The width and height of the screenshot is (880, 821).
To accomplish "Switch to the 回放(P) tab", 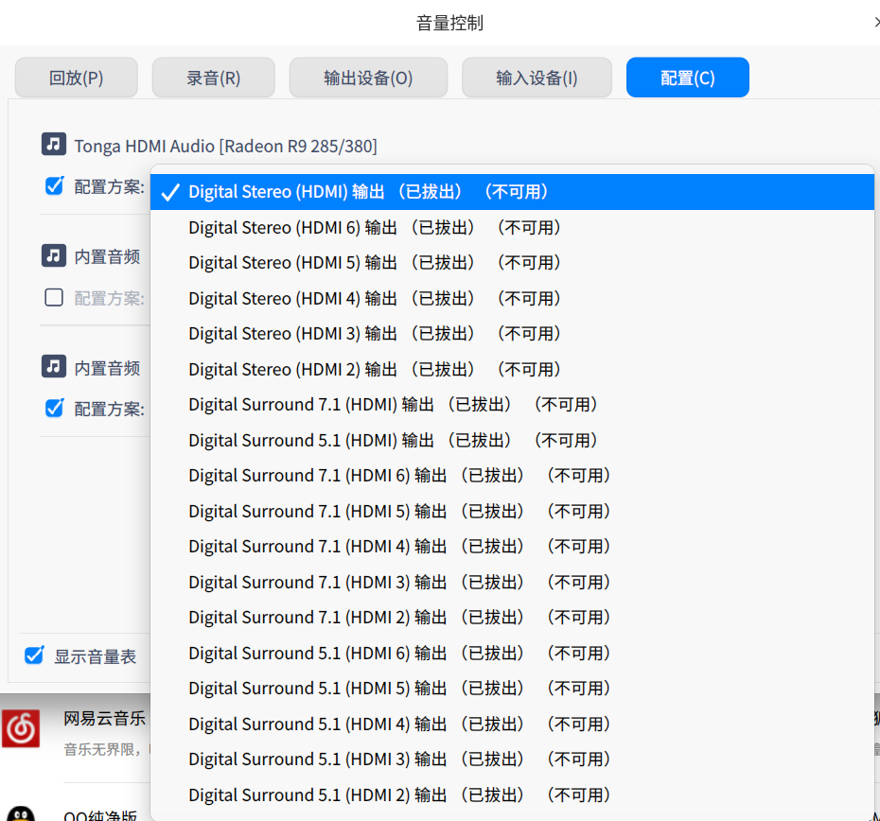I will click(76, 78).
